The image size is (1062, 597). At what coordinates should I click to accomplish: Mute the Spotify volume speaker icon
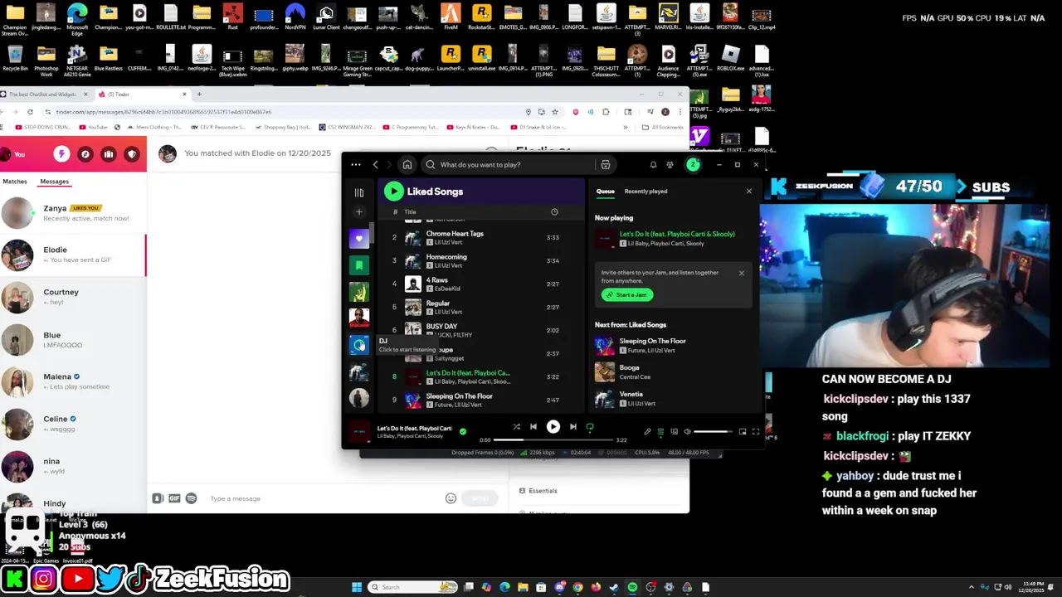pyautogui.click(x=687, y=431)
